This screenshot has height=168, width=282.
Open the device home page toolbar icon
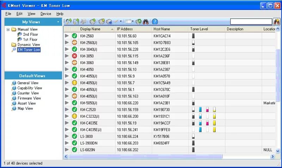109,22
